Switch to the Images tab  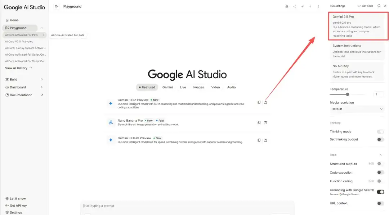coord(198,87)
